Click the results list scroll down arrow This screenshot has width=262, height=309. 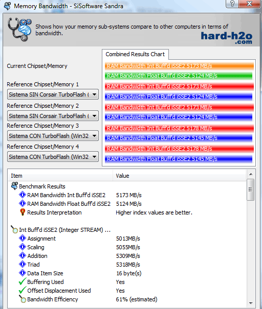(x=251, y=303)
